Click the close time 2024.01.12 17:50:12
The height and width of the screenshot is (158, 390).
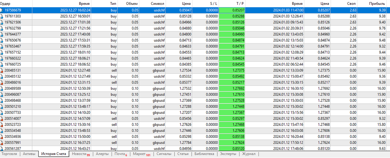[288, 143]
